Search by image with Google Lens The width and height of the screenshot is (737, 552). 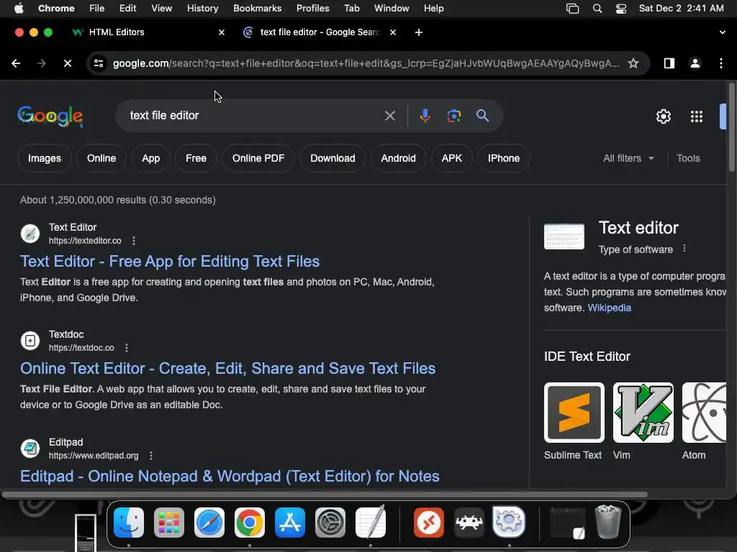coord(453,116)
